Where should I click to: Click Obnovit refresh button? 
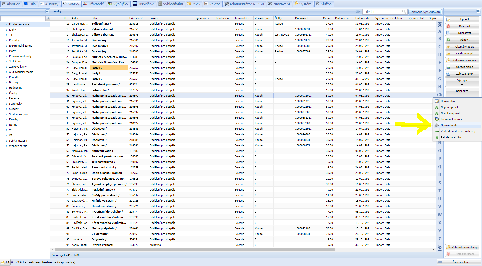[x=462, y=40]
